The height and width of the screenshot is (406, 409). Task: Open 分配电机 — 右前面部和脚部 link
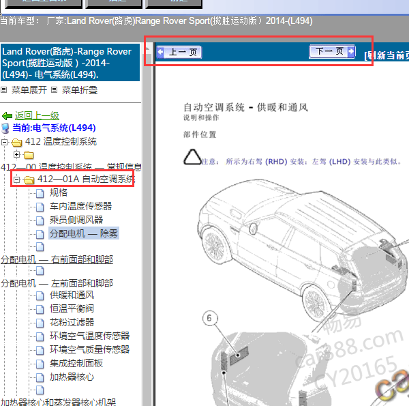[x=57, y=259]
